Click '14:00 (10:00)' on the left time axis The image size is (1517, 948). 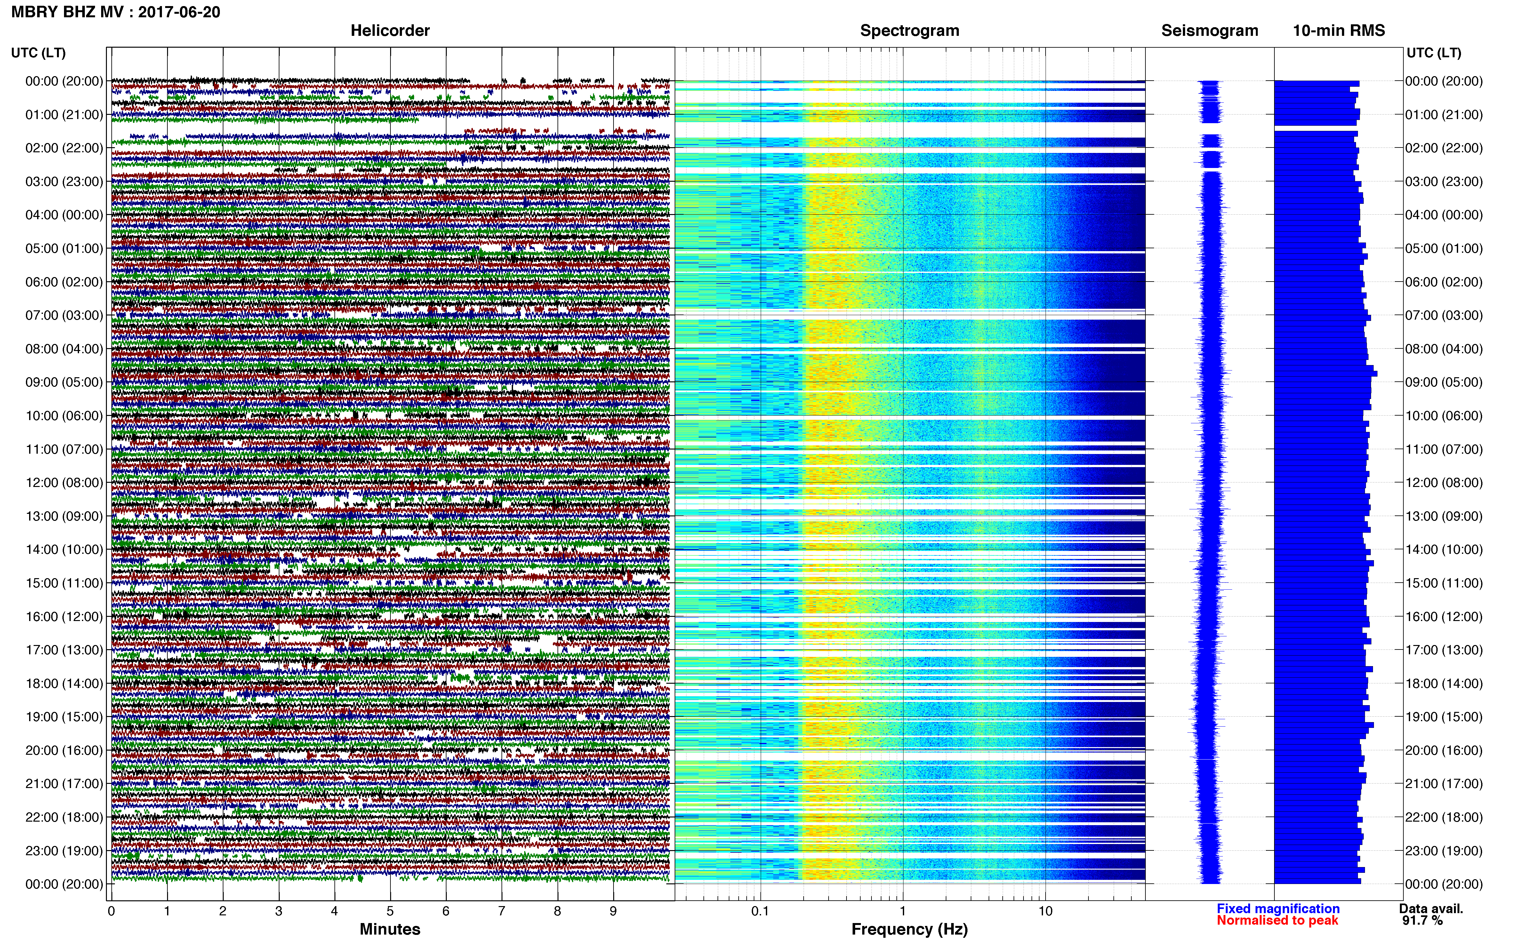point(64,550)
